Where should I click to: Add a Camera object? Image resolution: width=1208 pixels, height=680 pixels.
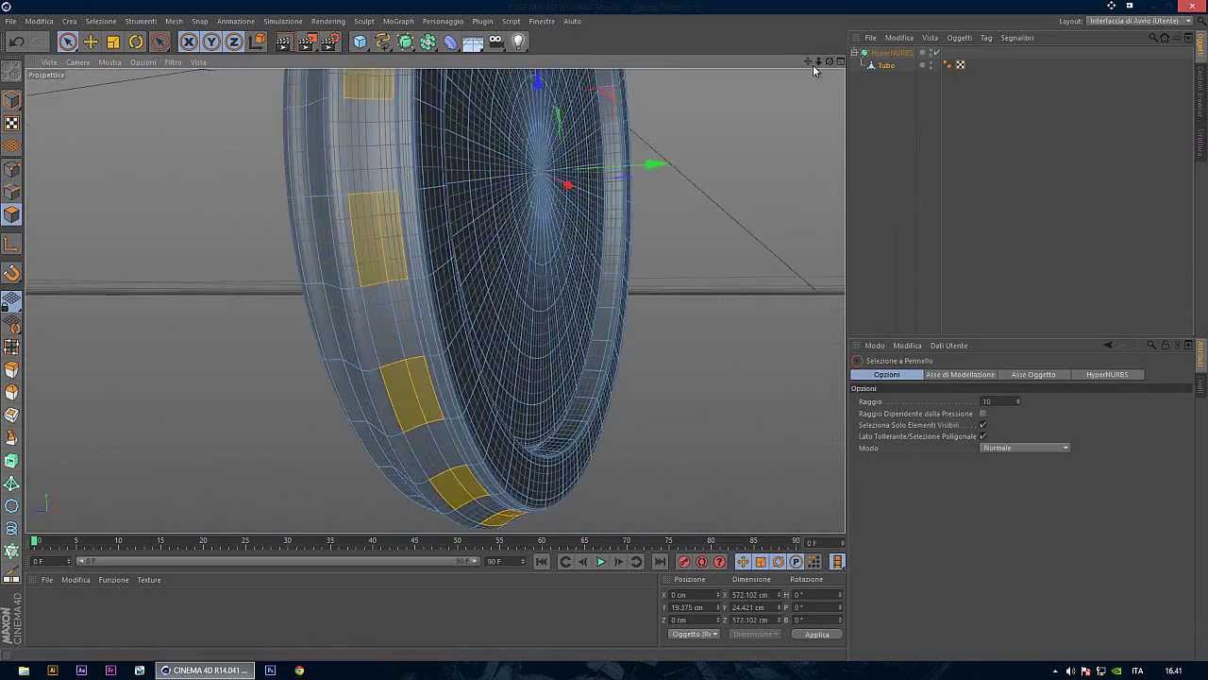(x=495, y=42)
